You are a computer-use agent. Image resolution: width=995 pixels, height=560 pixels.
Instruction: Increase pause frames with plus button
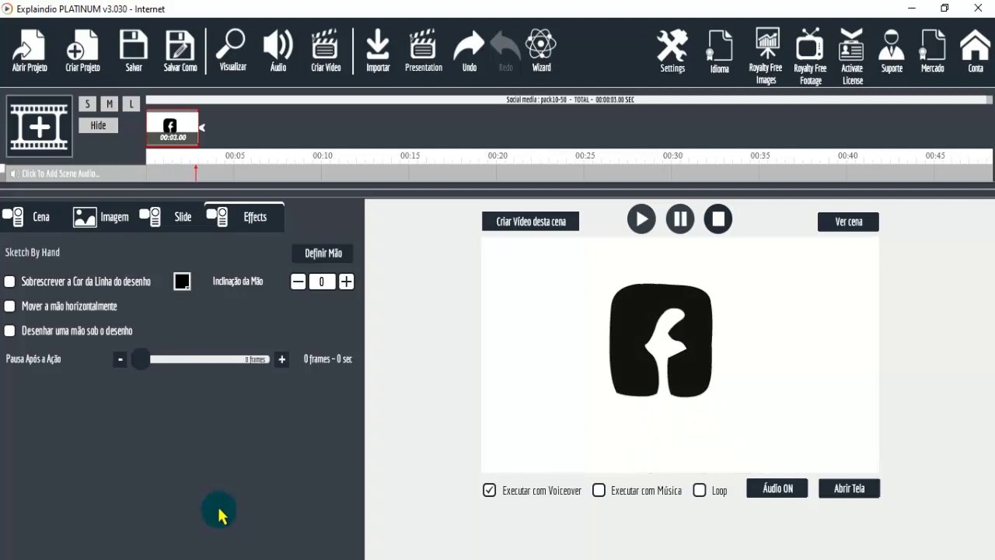coord(282,359)
